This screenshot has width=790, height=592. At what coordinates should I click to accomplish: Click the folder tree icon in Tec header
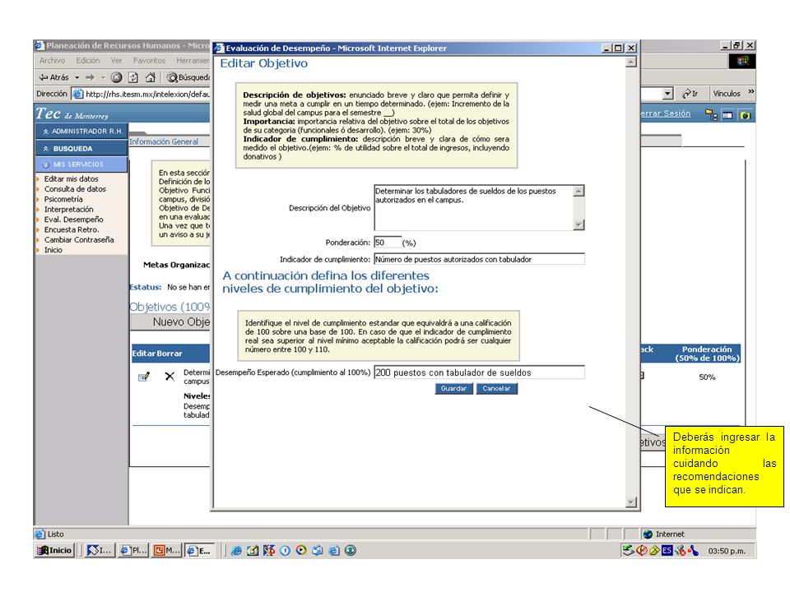711,115
